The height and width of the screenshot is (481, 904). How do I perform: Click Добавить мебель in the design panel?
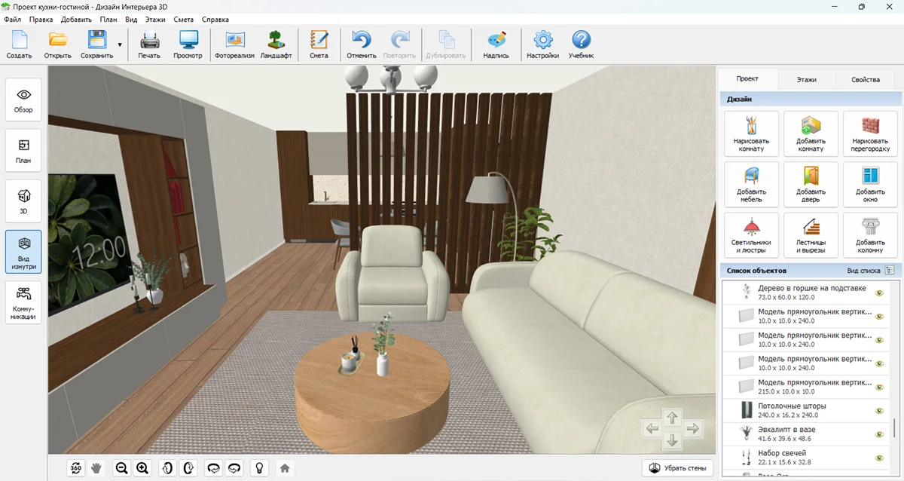(x=751, y=184)
